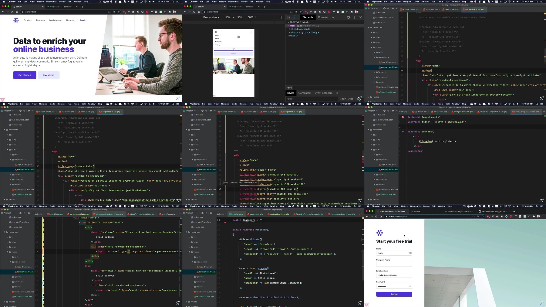Reload the registration page in Chrome
Image resolution: width=546 pixels, height=307 pixels.
tap(376, 217)
